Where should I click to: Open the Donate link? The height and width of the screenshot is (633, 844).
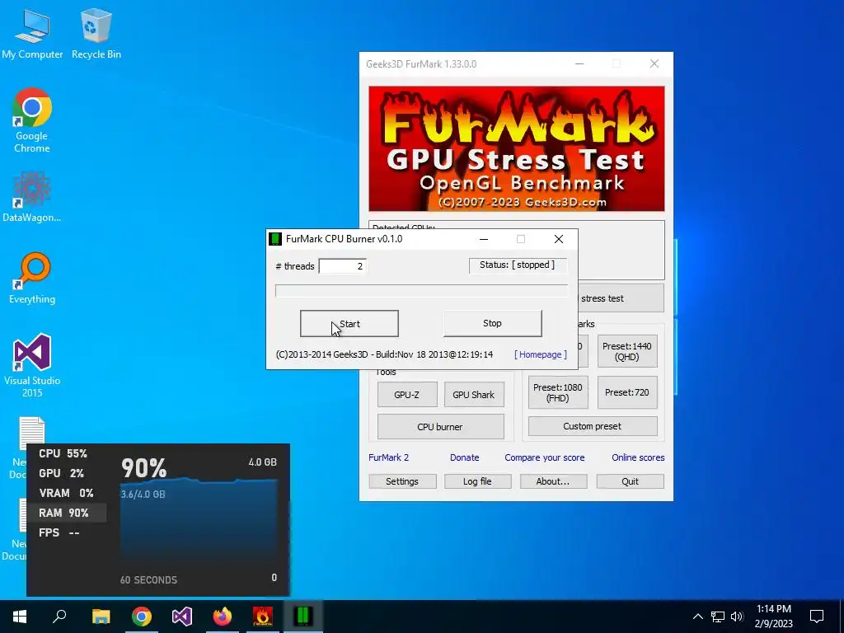coord(465,457)
